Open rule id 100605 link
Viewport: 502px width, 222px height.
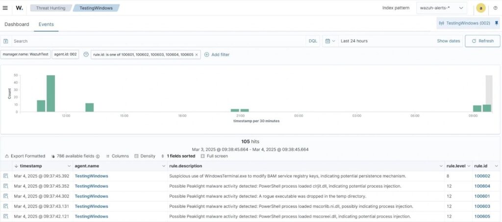[x=482, y=216]
